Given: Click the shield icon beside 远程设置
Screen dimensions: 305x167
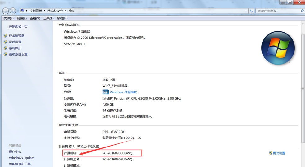Looking at the screenshot, I should tap(5, 42).
